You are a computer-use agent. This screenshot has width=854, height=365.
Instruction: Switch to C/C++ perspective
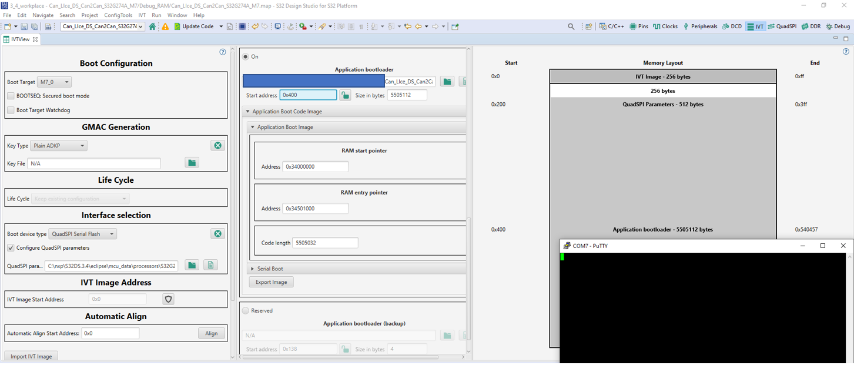point(612,26)
